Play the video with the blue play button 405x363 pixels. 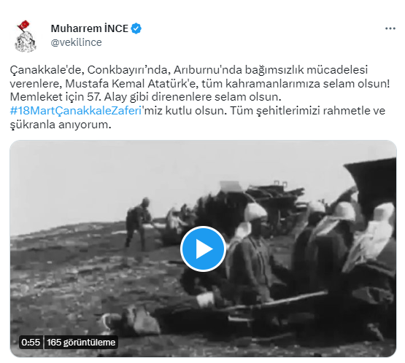[x=203, y=249]
